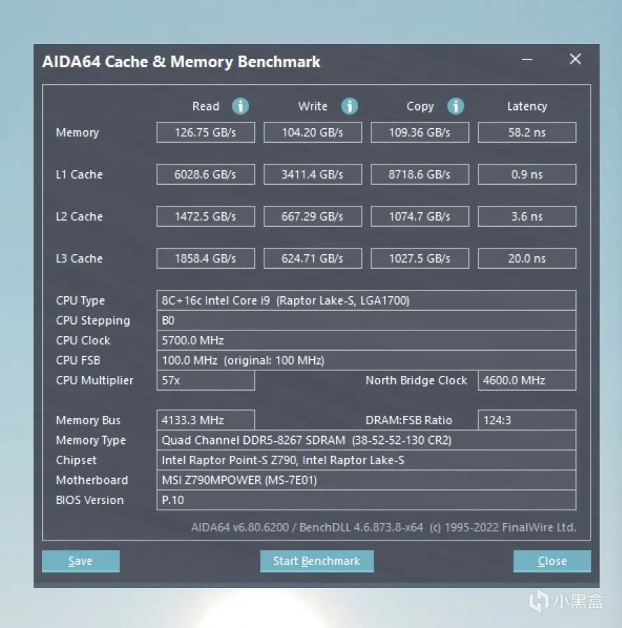Image resolution: width=622 pixels, height=628 pixels.
Task: Click the Chipset Z790 field
Action: [366, 460]
